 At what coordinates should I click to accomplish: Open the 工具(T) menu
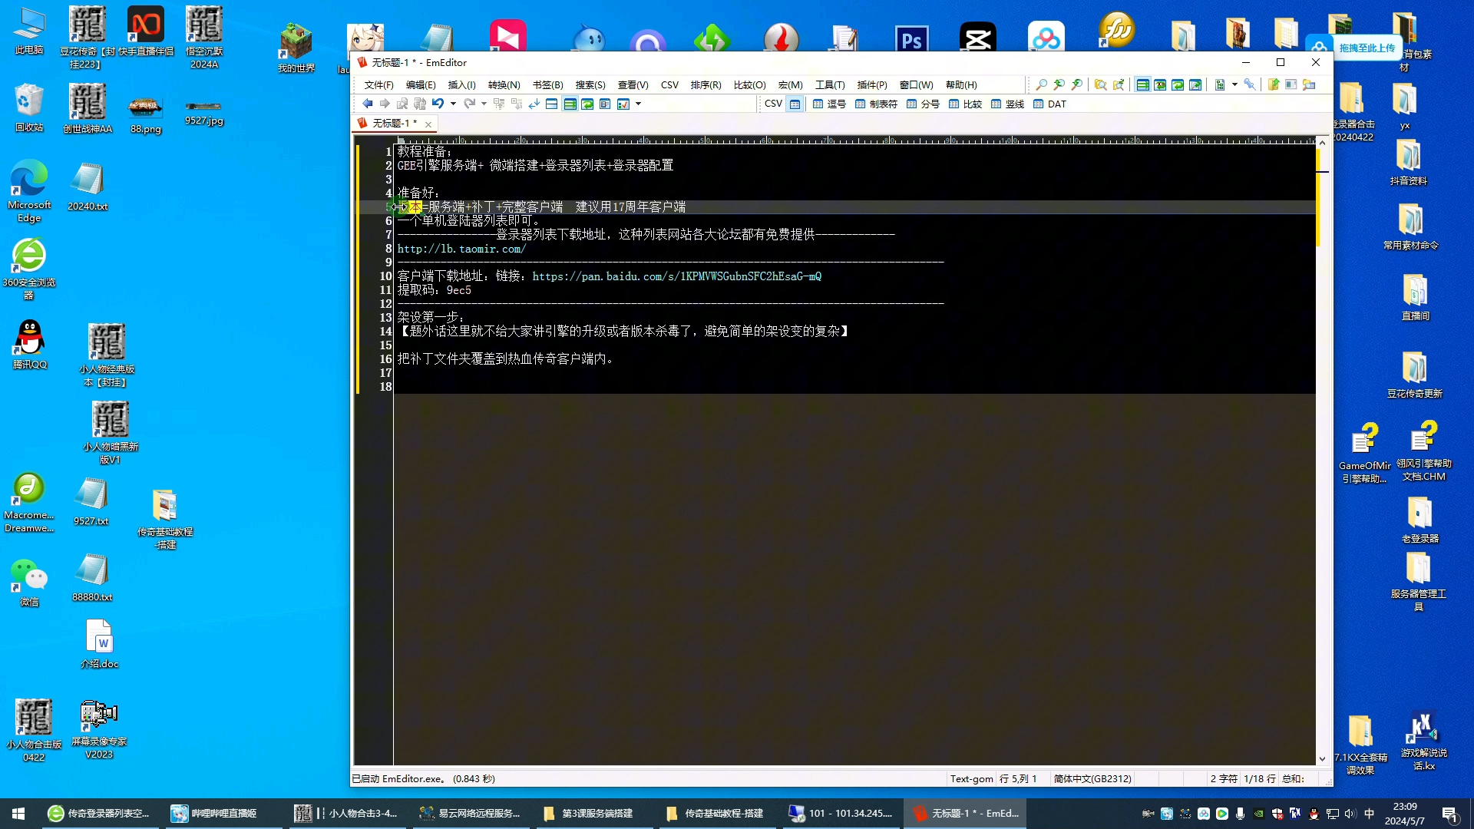[829, 85]
